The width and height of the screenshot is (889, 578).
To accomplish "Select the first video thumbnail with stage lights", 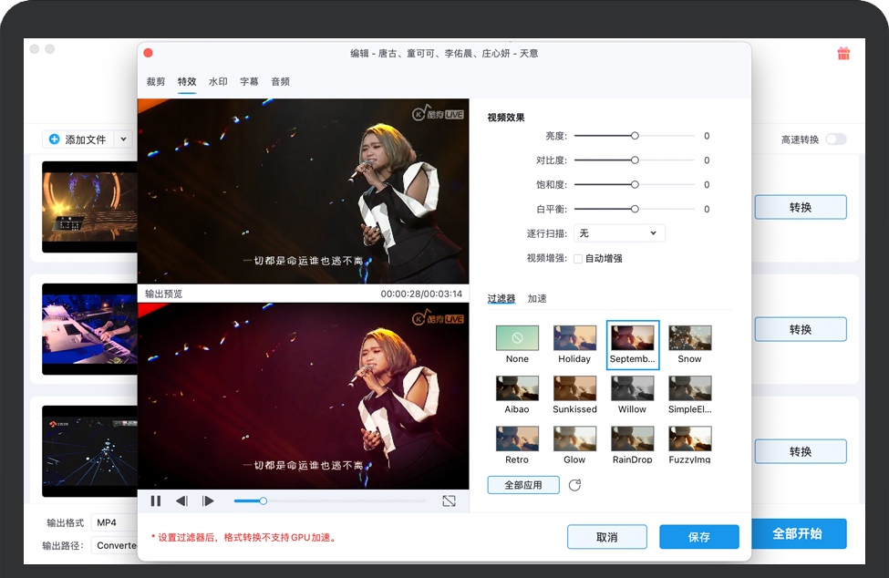I will click(89, 207).
